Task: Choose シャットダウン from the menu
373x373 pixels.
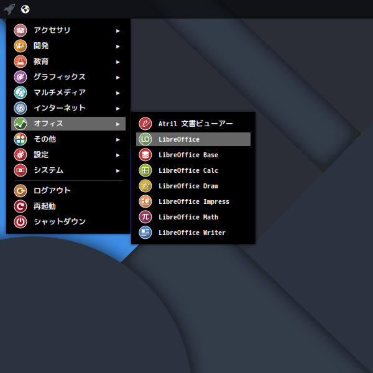Action: (x=68, y=222)
